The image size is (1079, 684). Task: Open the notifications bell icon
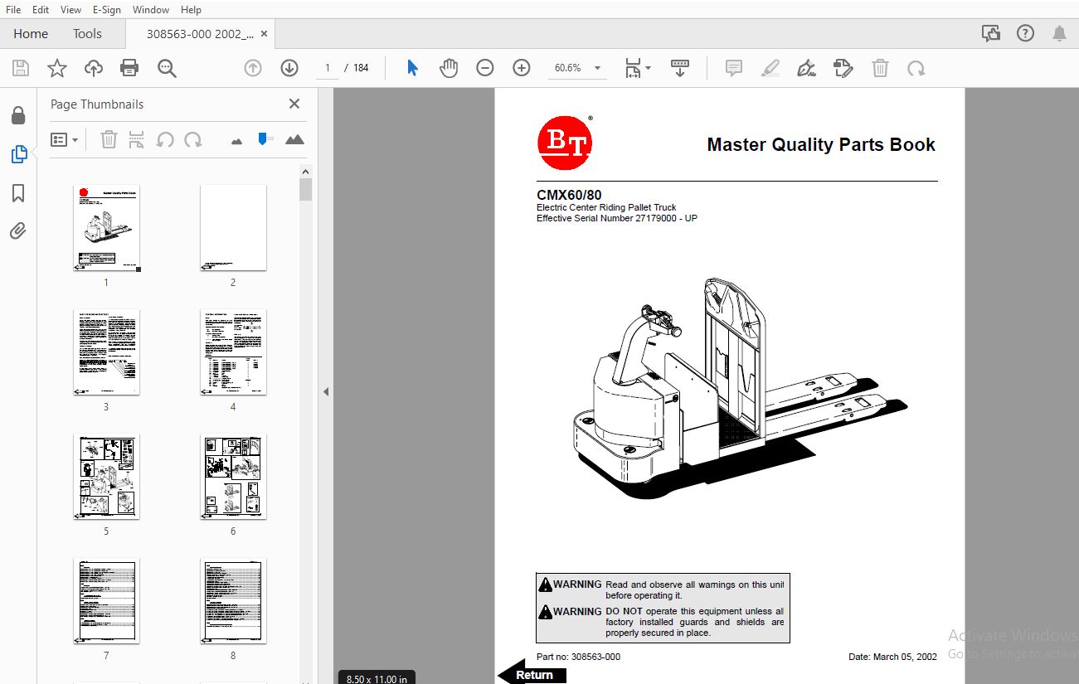pyautogui.click(x=1059, y=34)
